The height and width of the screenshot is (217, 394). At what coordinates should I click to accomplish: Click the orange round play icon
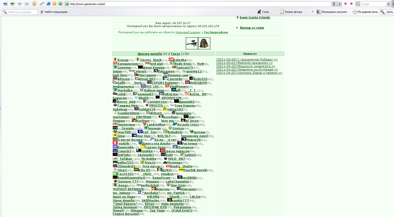pyautogui.click(x=54, y=4)
